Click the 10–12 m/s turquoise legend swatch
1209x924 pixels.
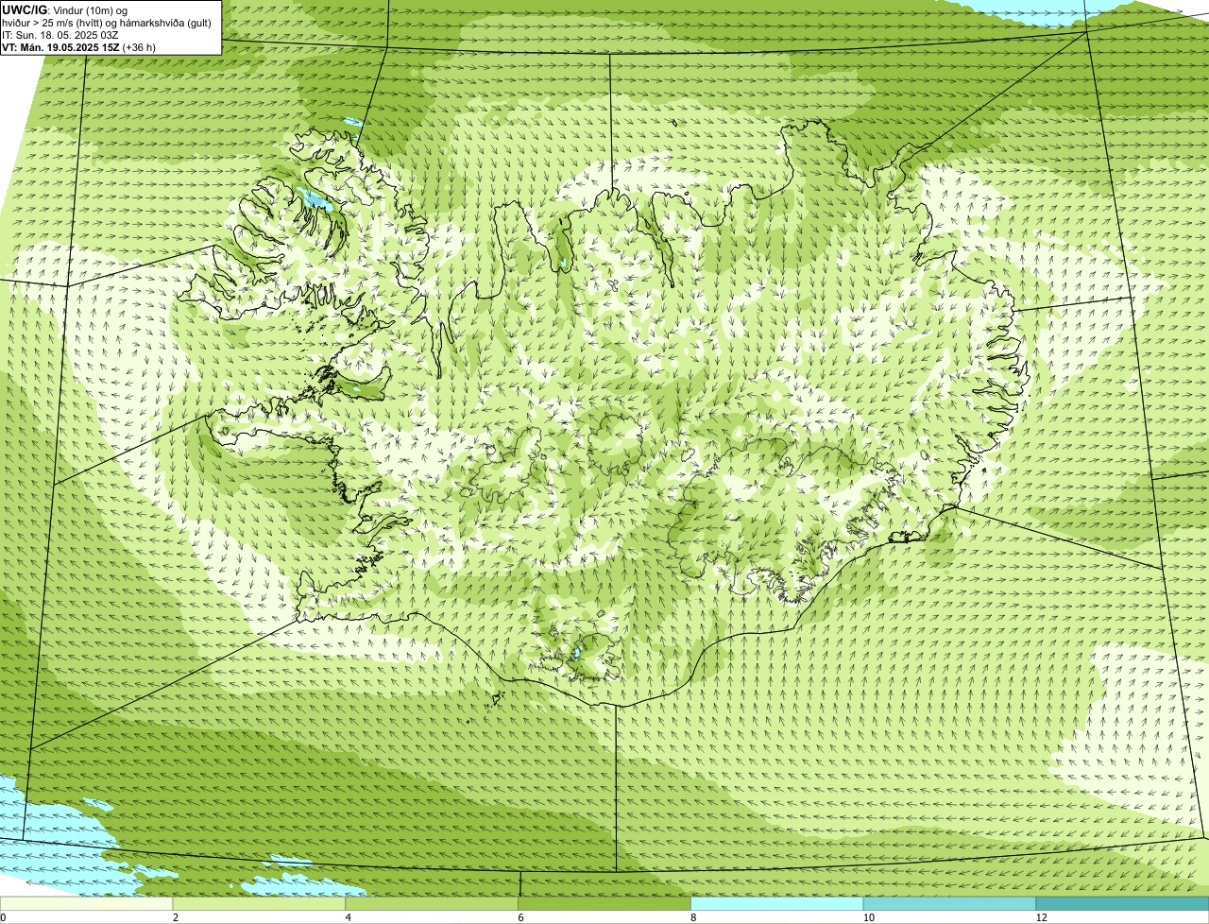950,904
